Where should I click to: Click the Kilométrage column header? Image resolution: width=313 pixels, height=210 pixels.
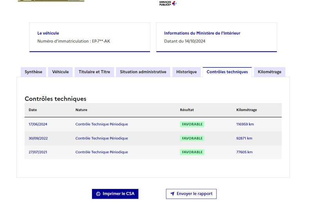coord(246,110)
